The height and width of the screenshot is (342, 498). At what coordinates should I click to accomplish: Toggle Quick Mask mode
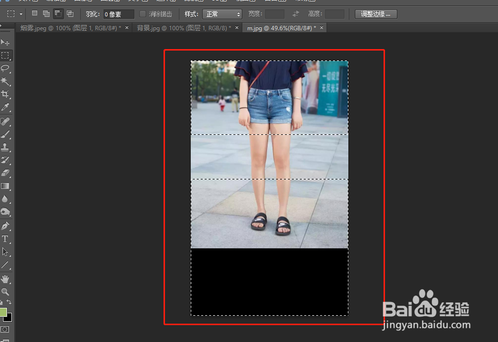coord(5,329)
